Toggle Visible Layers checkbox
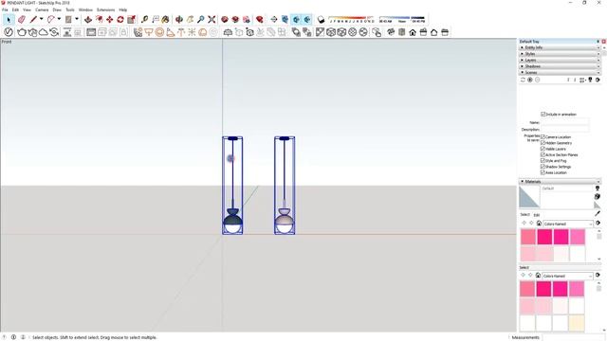 coord(543,149)
